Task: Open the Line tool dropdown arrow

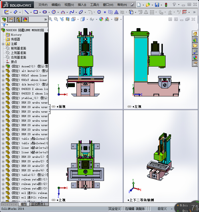Action: click(x=31, y=13)
